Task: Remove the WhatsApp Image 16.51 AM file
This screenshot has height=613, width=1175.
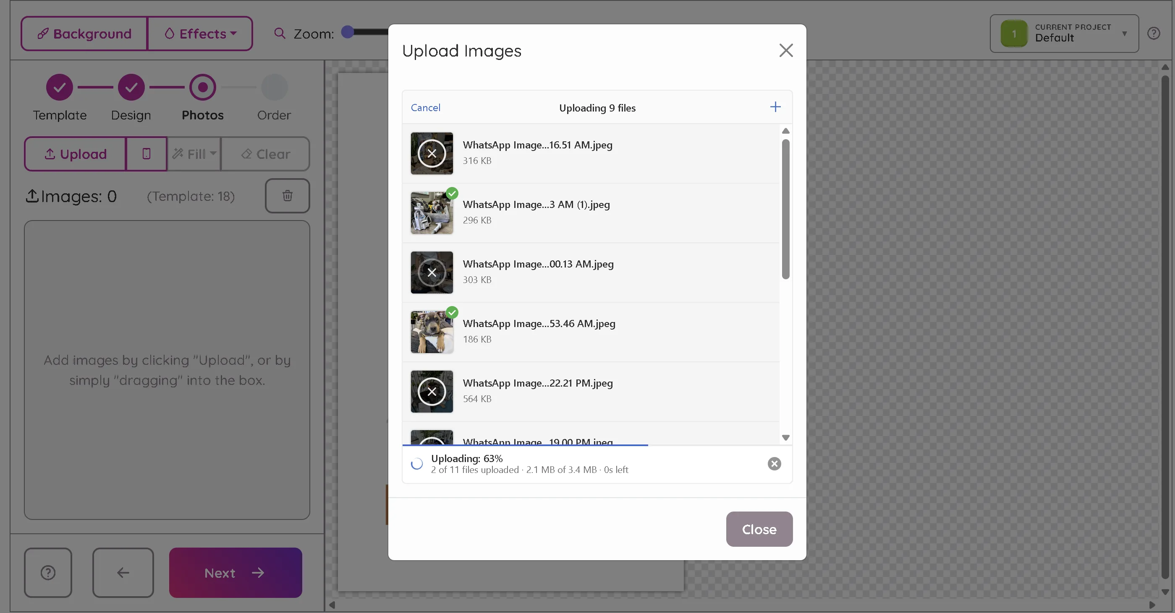Action: click(432, 153)
